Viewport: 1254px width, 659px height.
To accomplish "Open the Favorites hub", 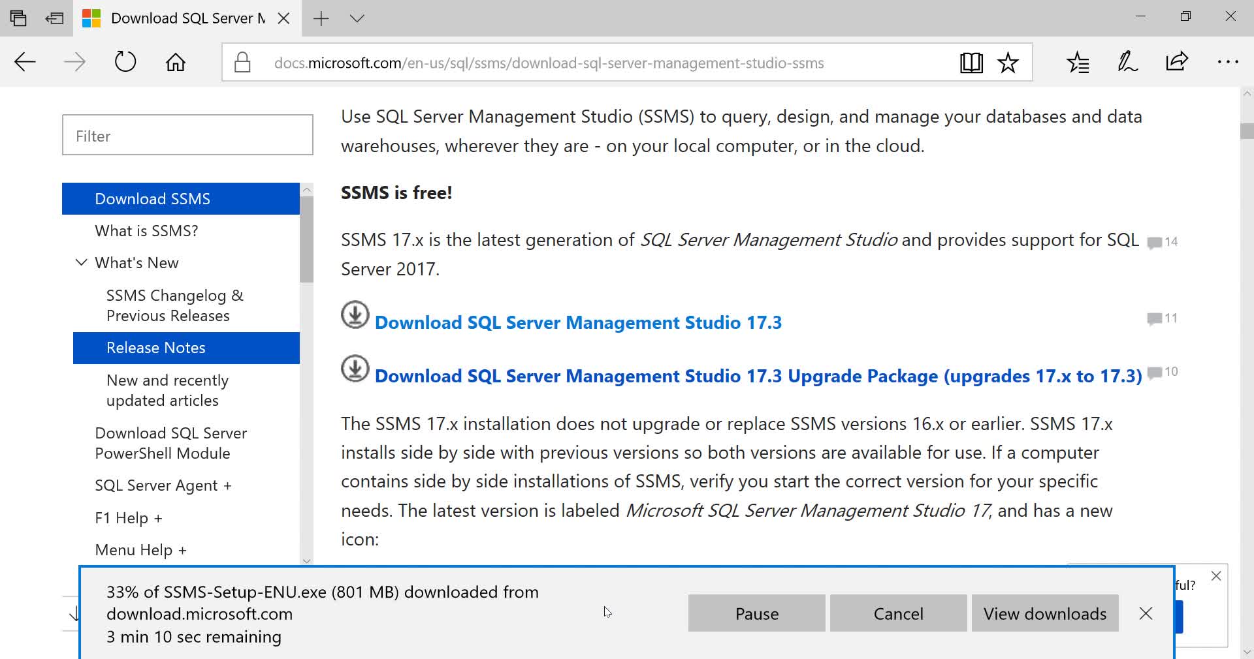I will click(x=1078, y=62).
